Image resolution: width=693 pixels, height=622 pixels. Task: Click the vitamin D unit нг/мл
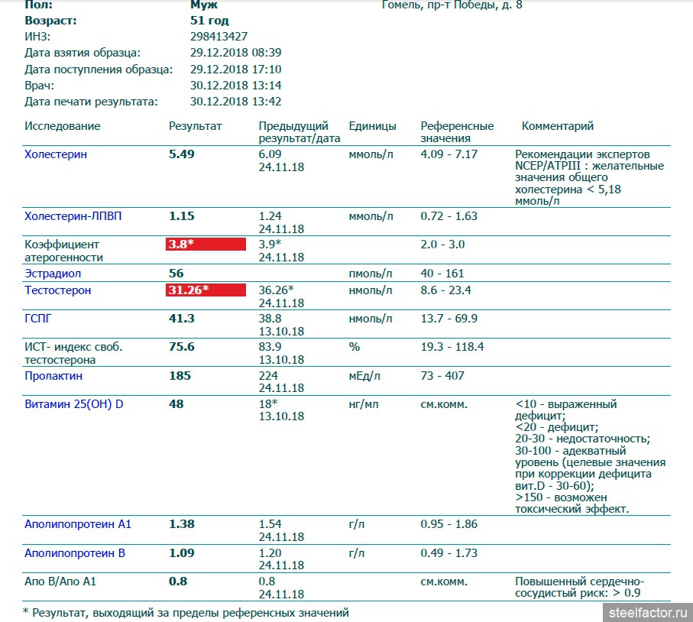pos(363,404)
